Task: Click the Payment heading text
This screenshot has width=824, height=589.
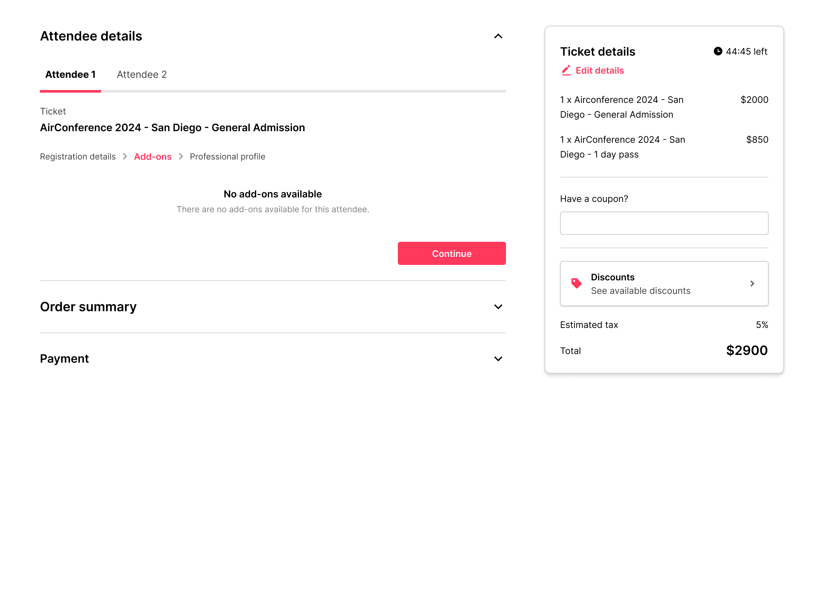Action: click(64, 359)
